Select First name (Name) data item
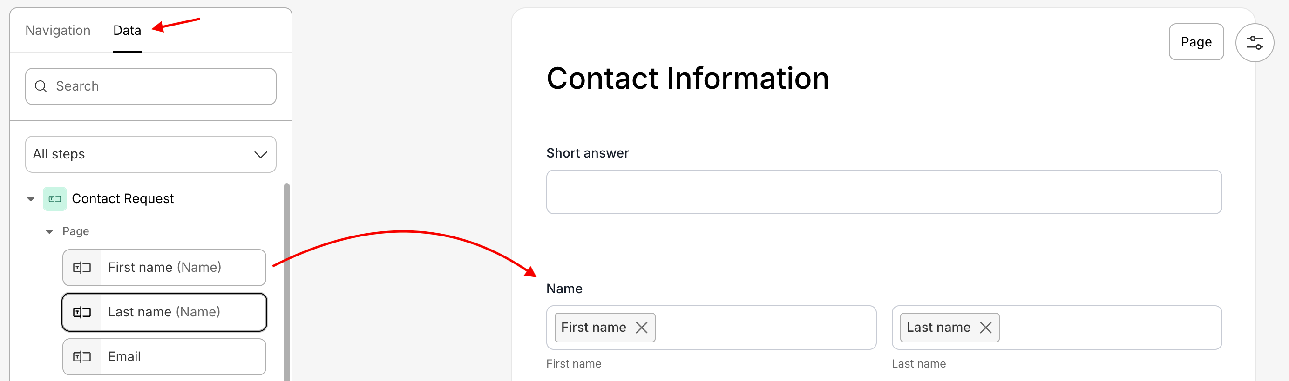1289x381 pixels. [x=182, y=268]
